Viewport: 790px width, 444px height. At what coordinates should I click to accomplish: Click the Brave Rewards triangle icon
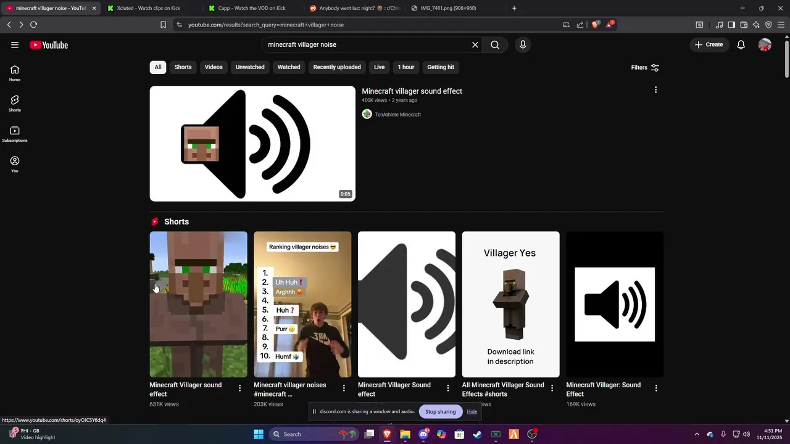[610, 25]
